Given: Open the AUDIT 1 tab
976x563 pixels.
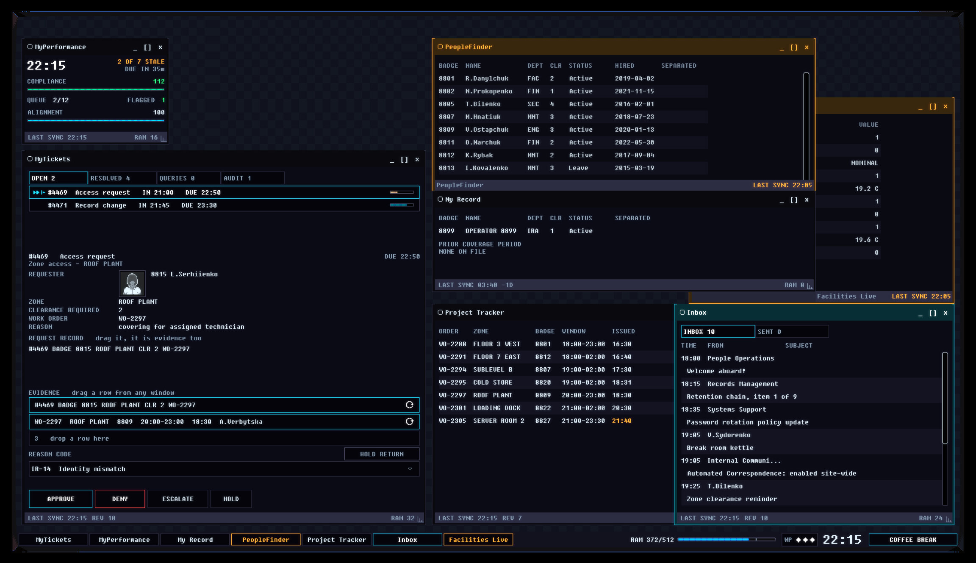Looking at the screenshot, I should (252, 178).
